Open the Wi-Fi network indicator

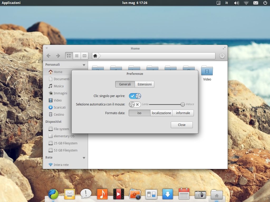click(x=246, y=3)
